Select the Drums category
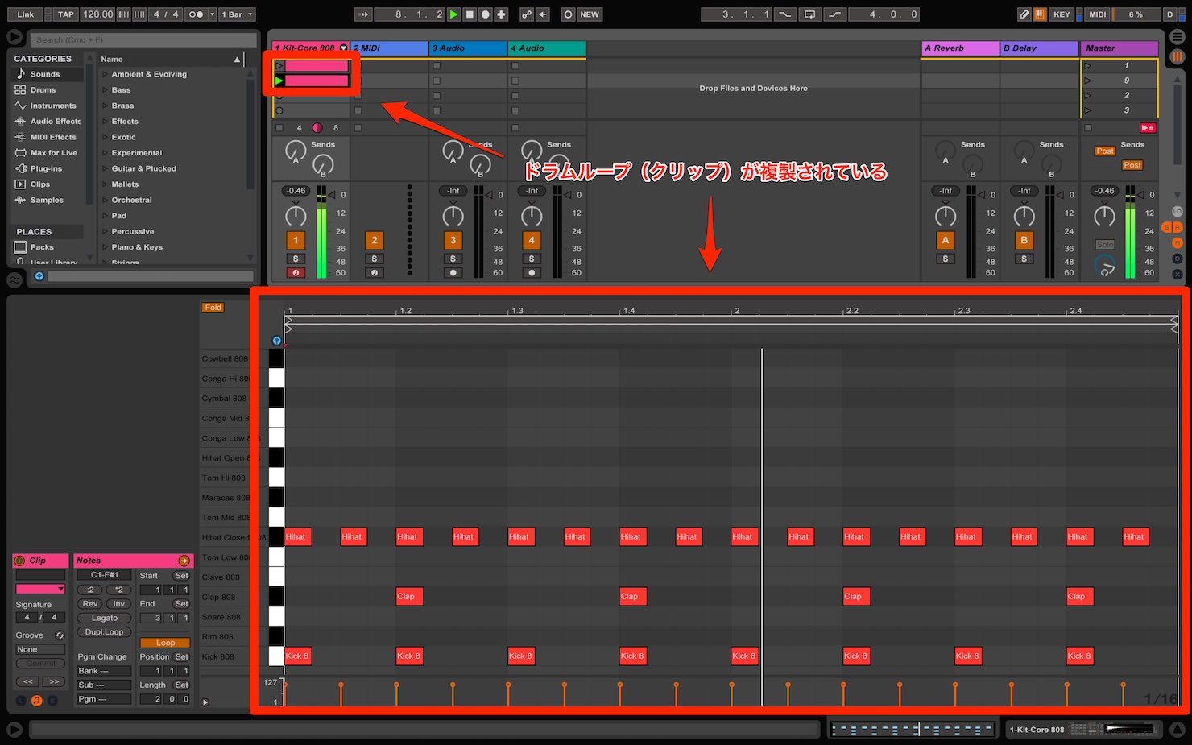 coord(48,90)
